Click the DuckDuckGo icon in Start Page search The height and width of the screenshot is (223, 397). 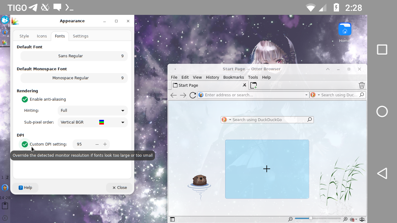click(225, 120)
